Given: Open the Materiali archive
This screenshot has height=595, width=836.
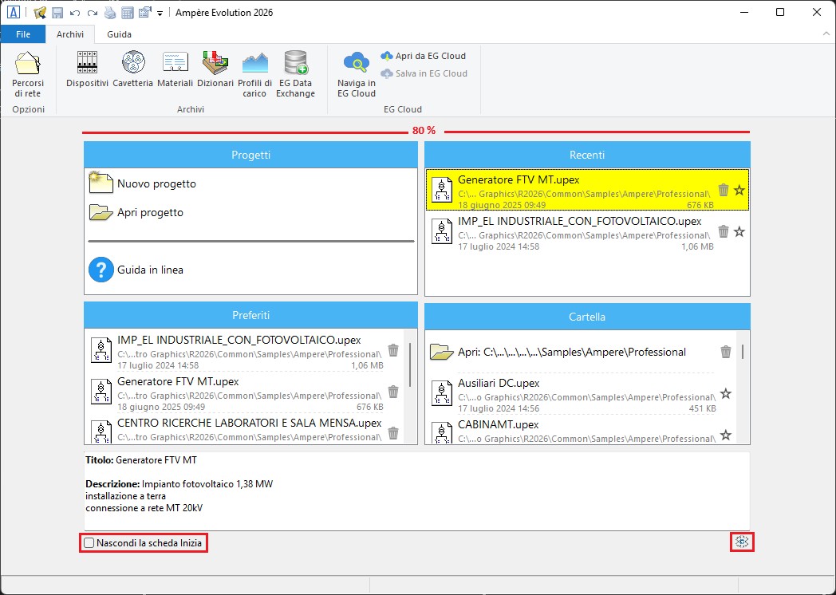Looking at the screenshot, I should pos(175,69).
